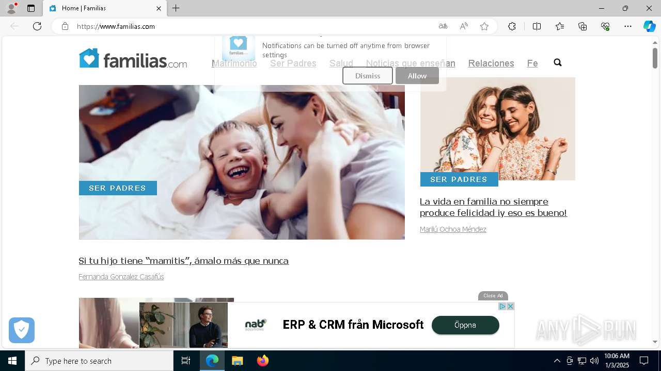Image resolution: width=661 pixels, height=371 pixels.
Task: Click the SER PADRES tag on the friends image
Action: (459, 179)
